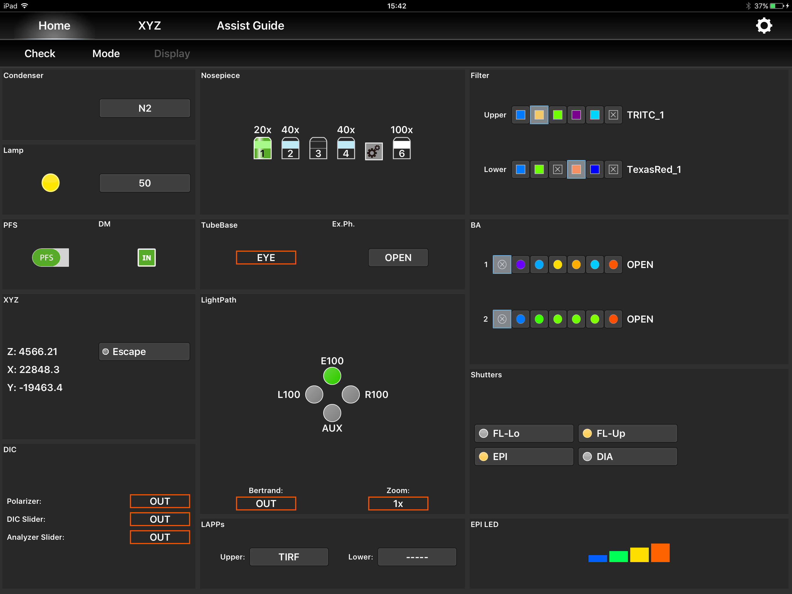The width and height of the screenshot is (792, 594).
Task: Switch to XYZ tab
Action: click(x=150, y=26)
